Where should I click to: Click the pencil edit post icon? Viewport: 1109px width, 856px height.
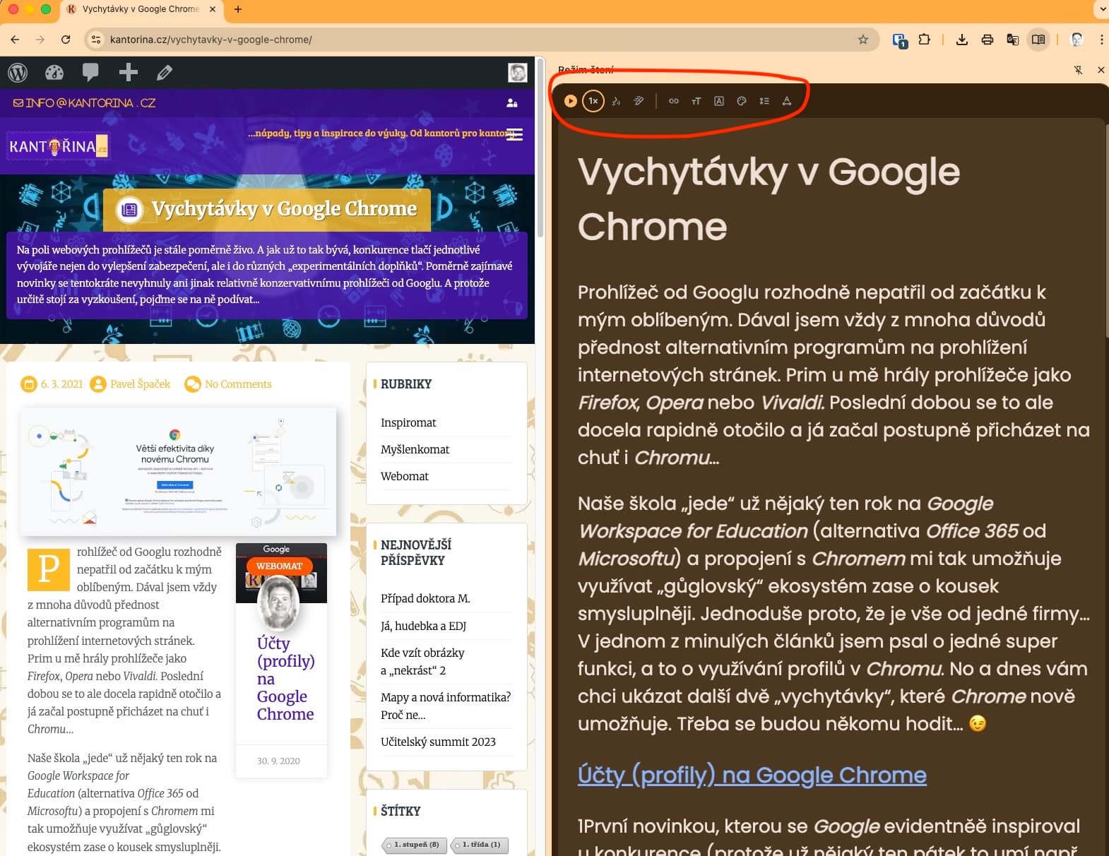(x=165, y=72)
